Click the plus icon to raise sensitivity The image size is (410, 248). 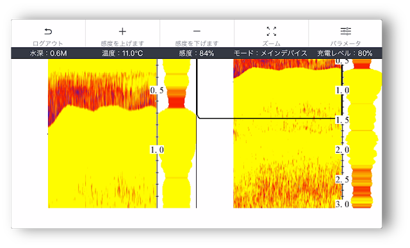[x=122, y=31]
